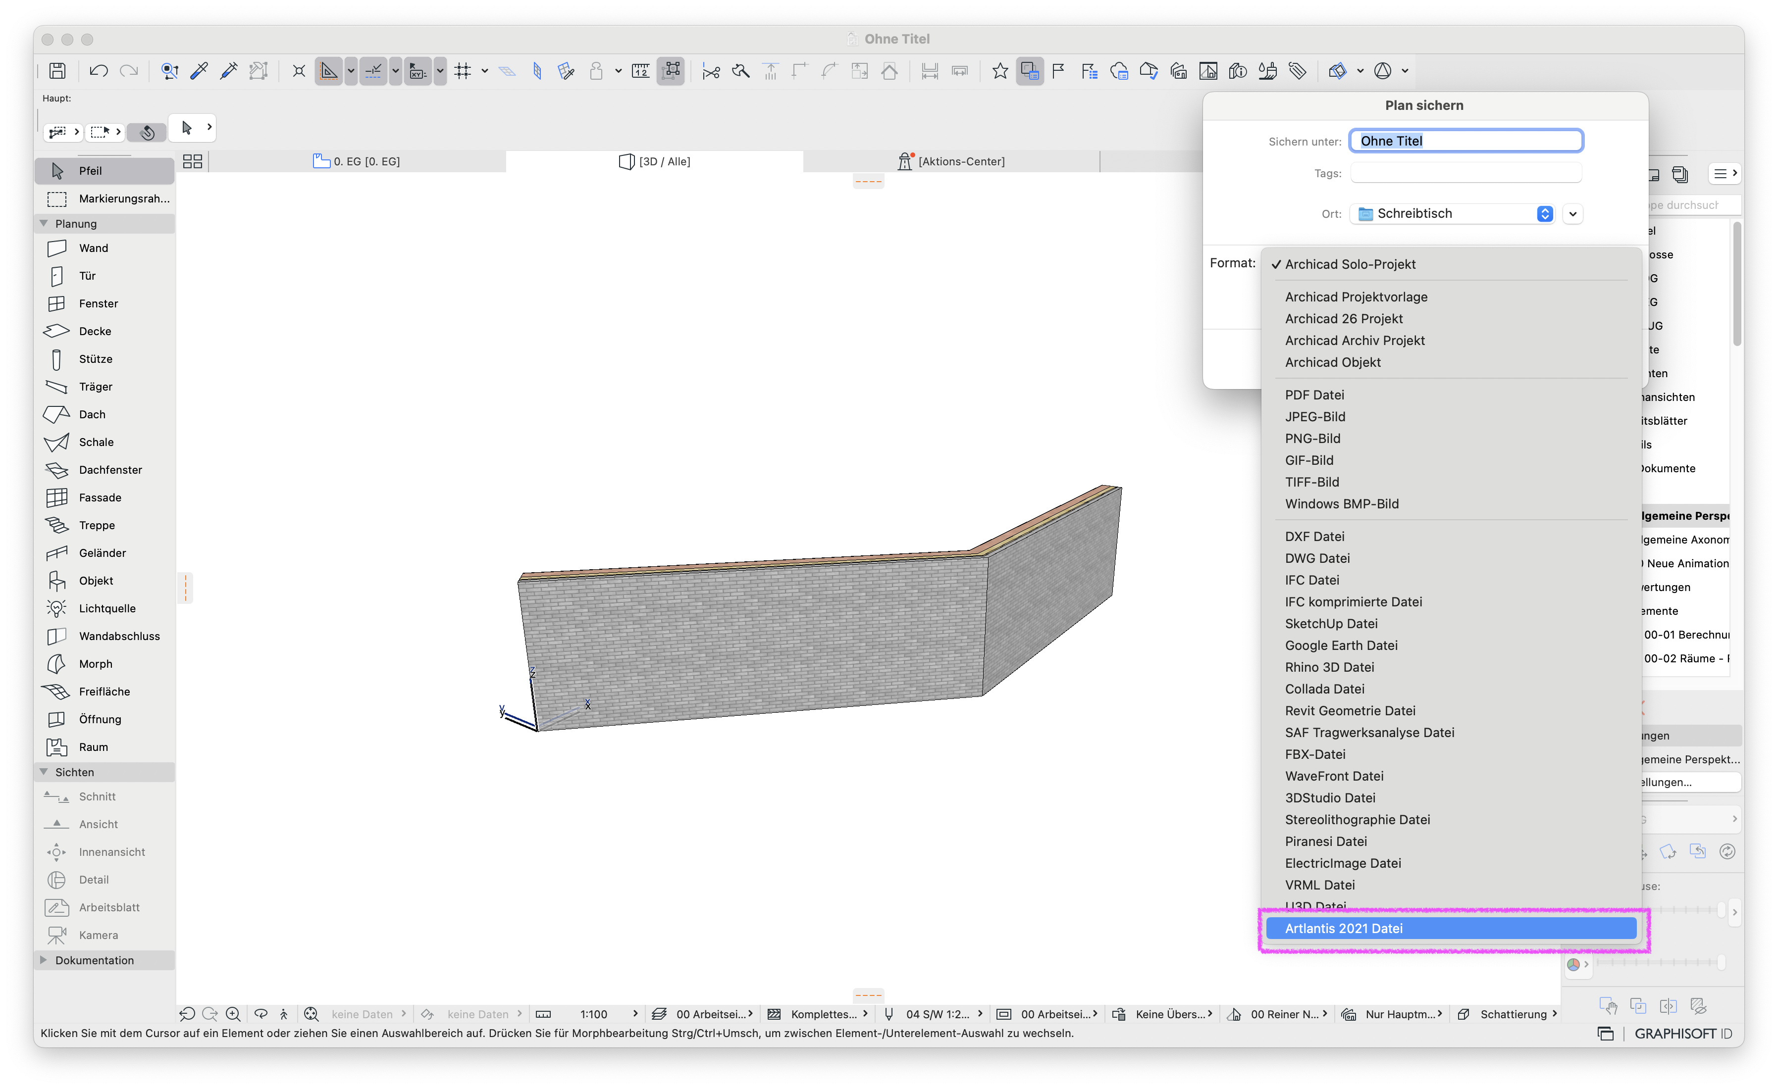Screen dimensions: 1778x1089
Task: Collapse the Planung toolbox section
Action: click(x=44, y=224)
